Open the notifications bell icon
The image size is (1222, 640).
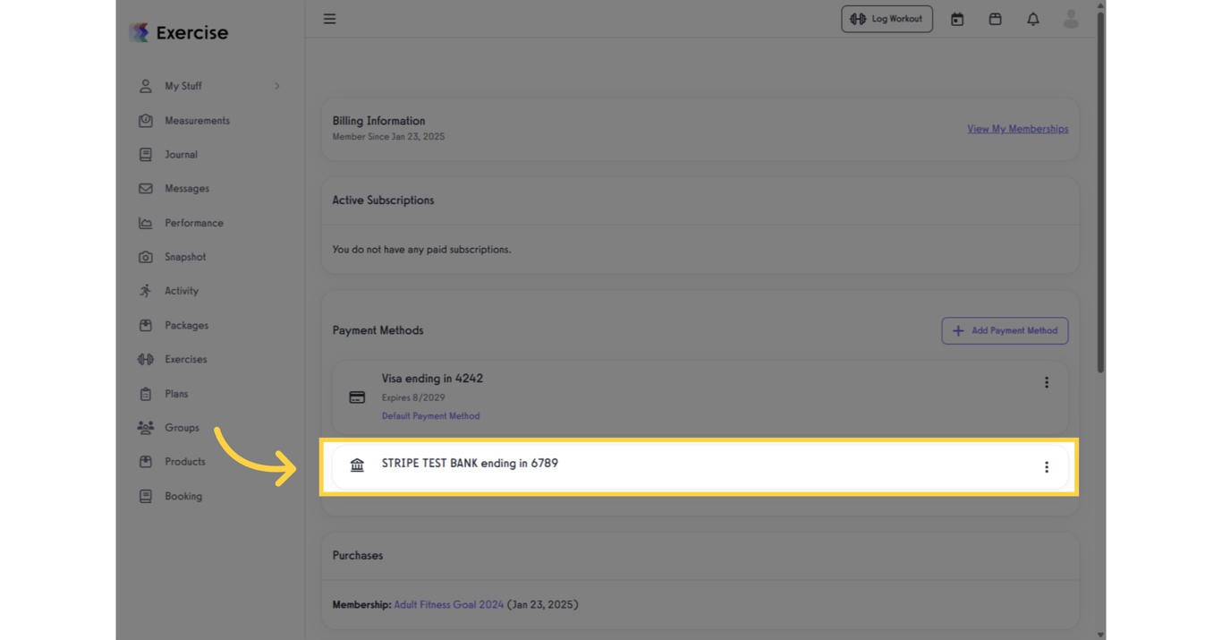coord(1032,19)
